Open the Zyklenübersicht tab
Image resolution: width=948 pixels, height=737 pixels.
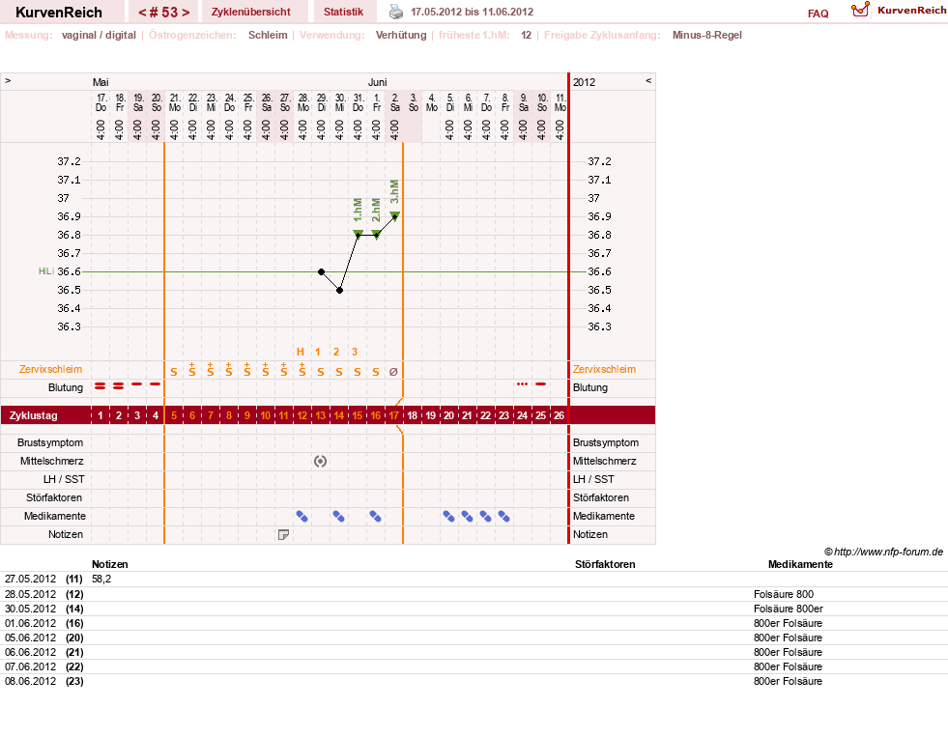(x=251, y=12)
